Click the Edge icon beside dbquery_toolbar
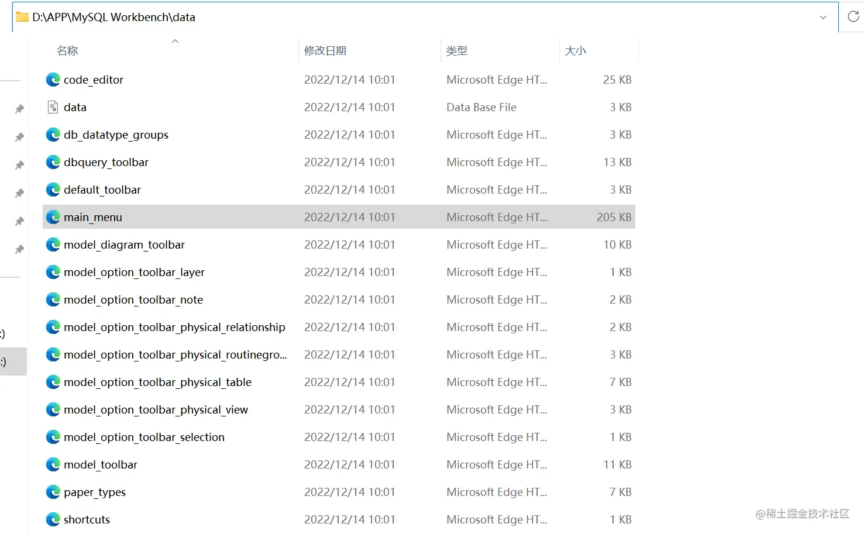This screenshot has width=864, height=534. point(53,162)
